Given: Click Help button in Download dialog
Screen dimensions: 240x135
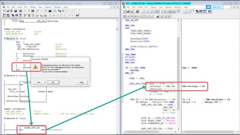Looking at the screenshot, I should click(81, 82).
